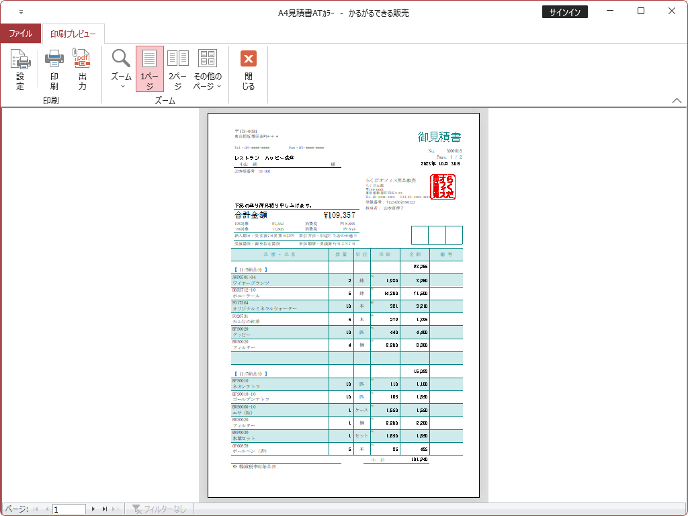
Task: Open その他のページ multi-page view
Action: 207,67
